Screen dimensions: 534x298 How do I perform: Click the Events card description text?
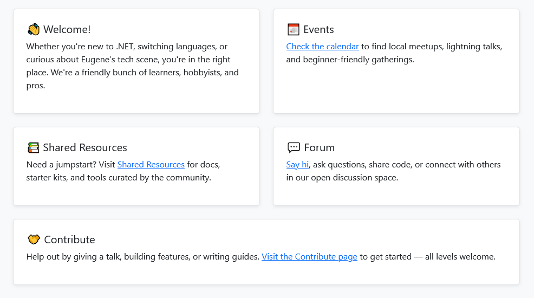point(394,53)
